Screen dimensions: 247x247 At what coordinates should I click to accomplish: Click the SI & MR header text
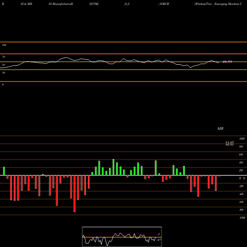(x=26, y=4)
